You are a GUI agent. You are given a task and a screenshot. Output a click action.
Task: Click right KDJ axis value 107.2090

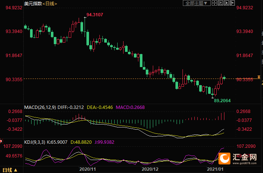coord(246,146)
